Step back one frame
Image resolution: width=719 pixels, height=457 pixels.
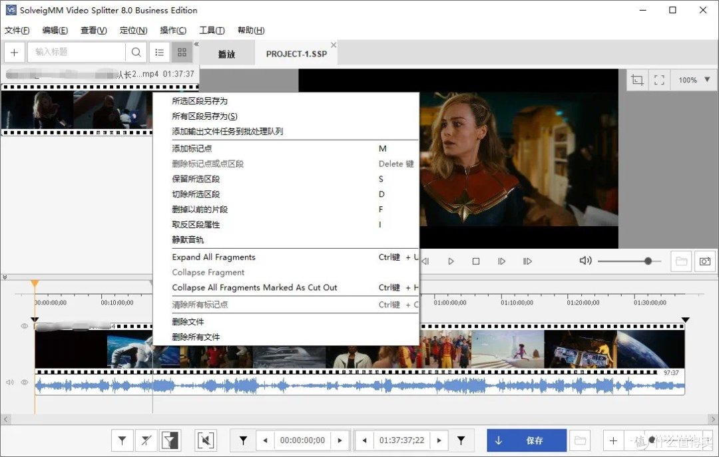[425, 261]
